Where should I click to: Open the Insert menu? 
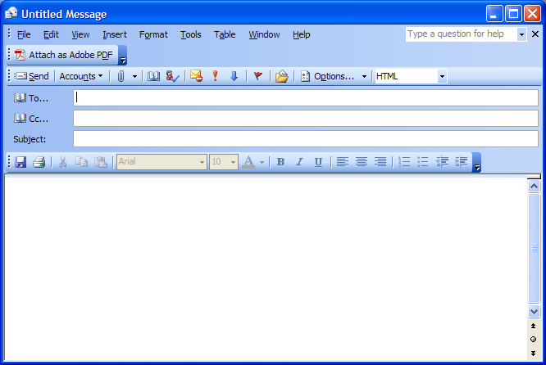point(115,34)
